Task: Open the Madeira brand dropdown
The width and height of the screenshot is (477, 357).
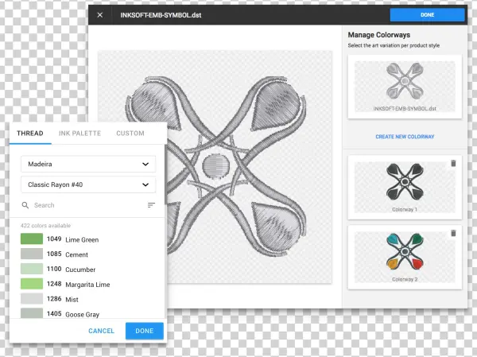Action: click(x=88, y=164)
